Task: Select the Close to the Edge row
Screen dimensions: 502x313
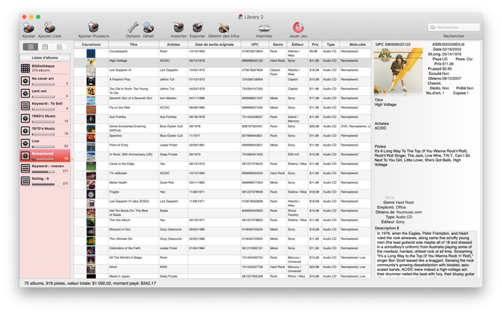Action: [x=223, y=166]
